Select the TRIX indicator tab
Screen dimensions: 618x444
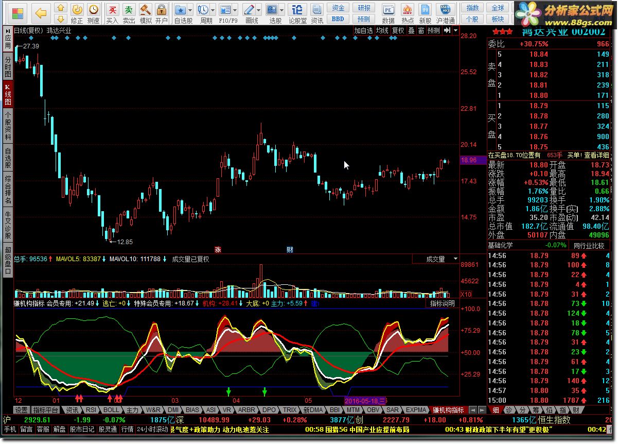(290, 410)
